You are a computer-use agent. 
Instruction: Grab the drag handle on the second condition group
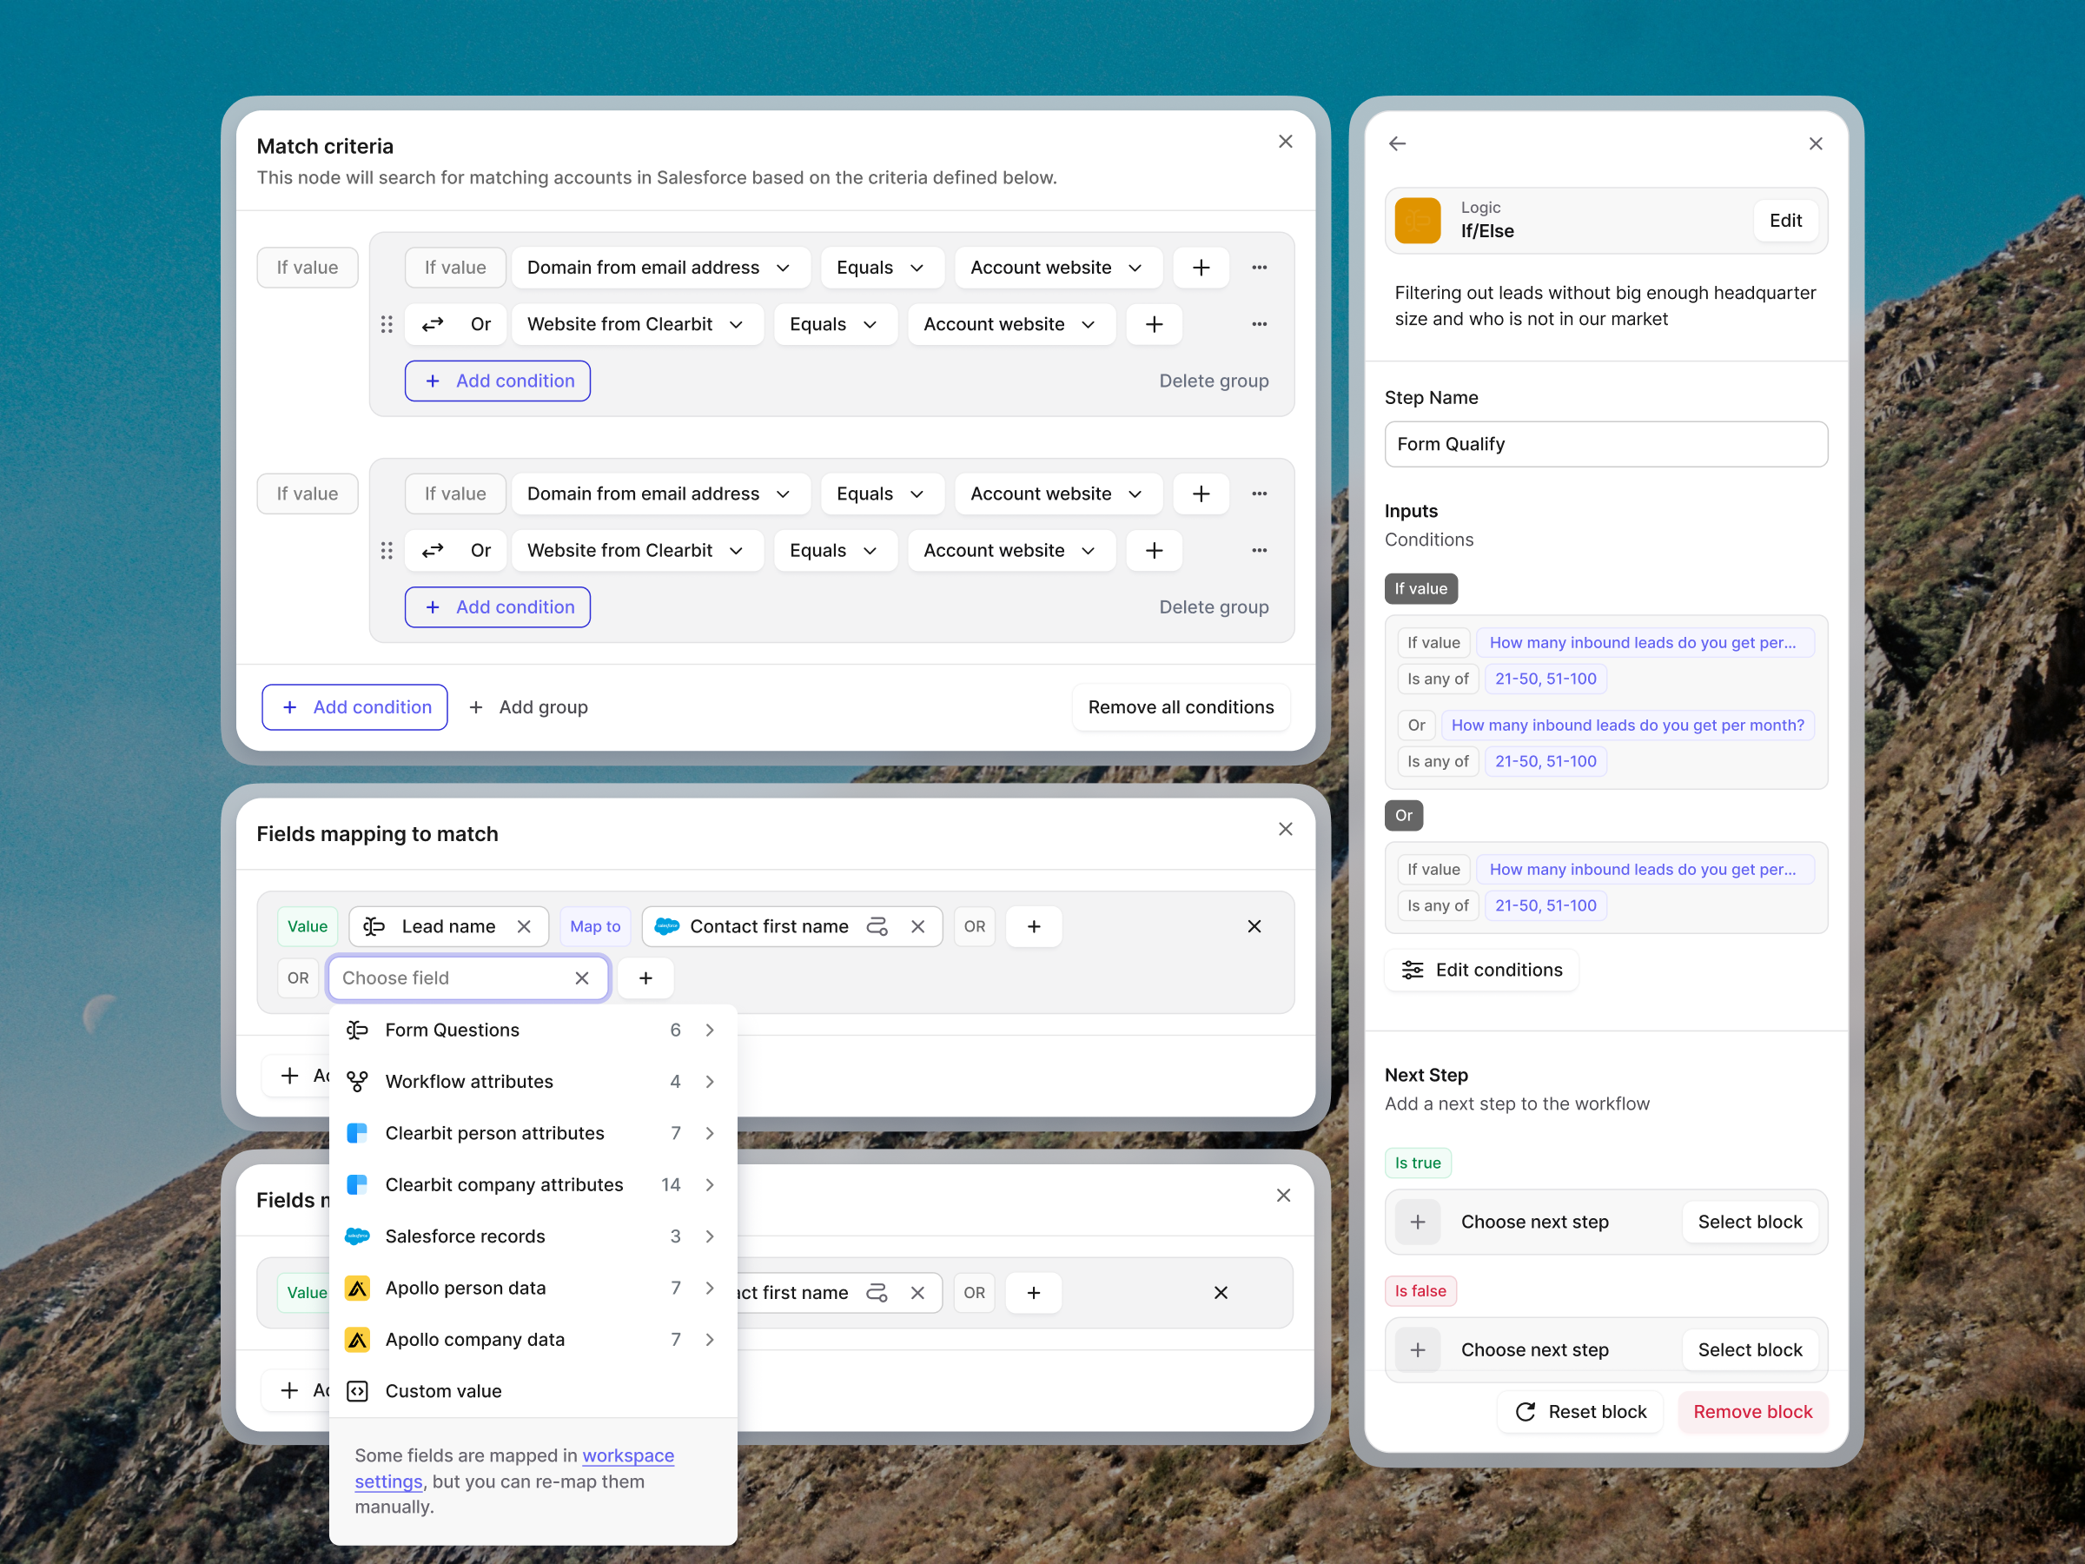[x=387, y=551]
